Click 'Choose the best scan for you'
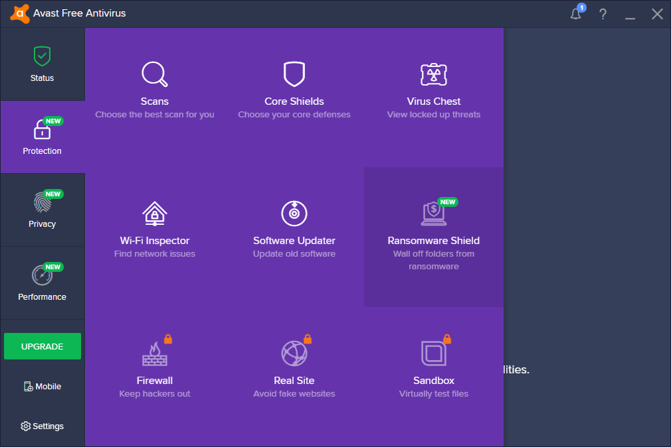Screen dimensions: 671x447 pos(155,115)
